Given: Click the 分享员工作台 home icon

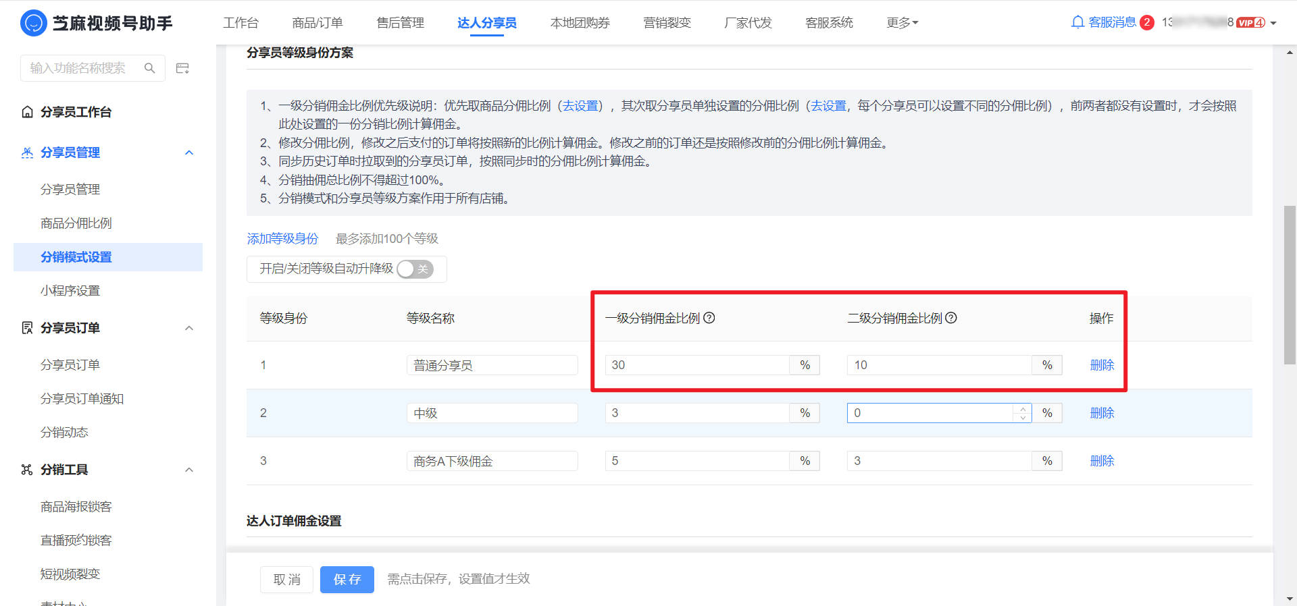Looking at the screenshot, I should (x=27, y=112).
